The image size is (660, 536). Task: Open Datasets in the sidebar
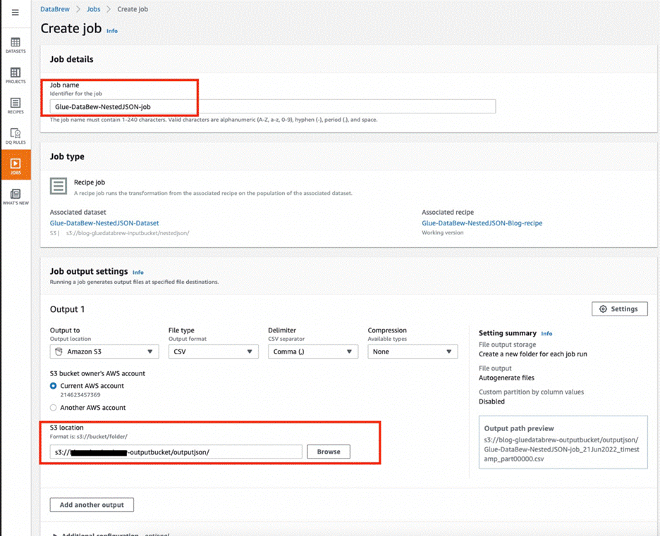(x=16, y=45)
